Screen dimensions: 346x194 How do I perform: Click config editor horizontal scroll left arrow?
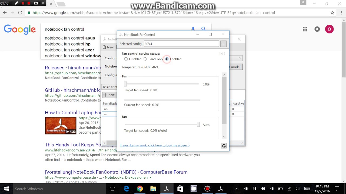coord(104,143)
